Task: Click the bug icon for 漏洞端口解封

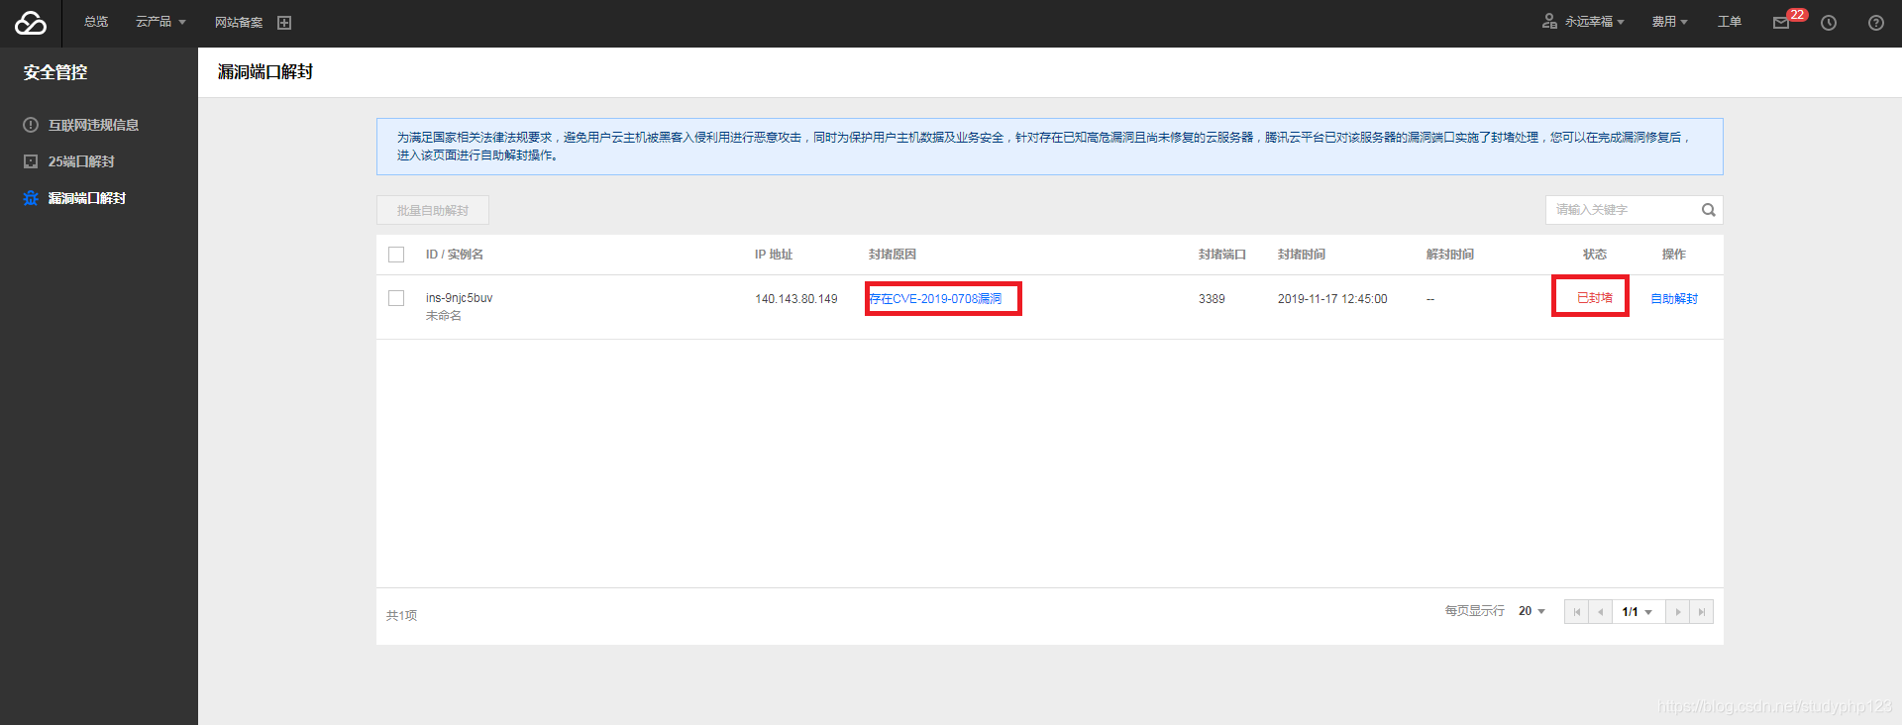Action: (x=31, y=198)
